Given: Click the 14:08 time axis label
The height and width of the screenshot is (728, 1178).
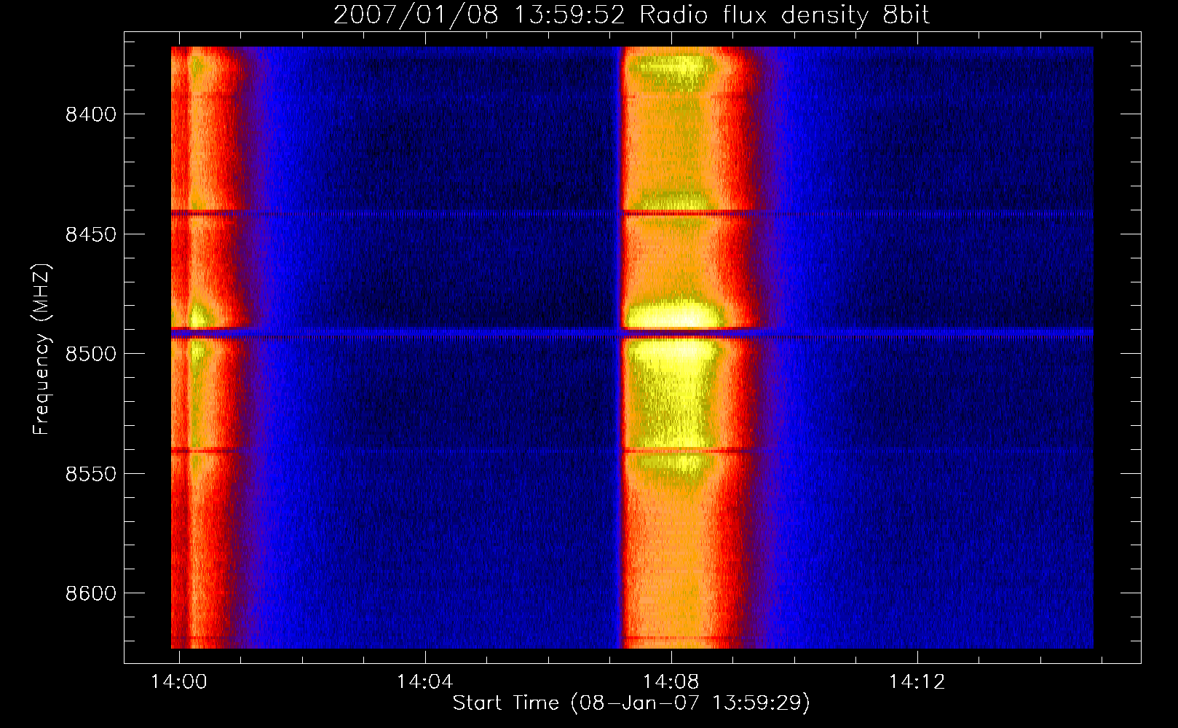Looking at the screenshot, I should pos(671,681).
